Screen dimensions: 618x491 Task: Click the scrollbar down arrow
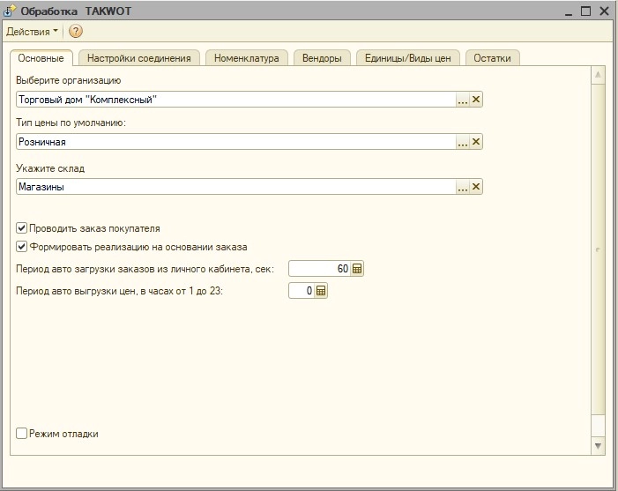pyautogui.click(x=599, y=447)
